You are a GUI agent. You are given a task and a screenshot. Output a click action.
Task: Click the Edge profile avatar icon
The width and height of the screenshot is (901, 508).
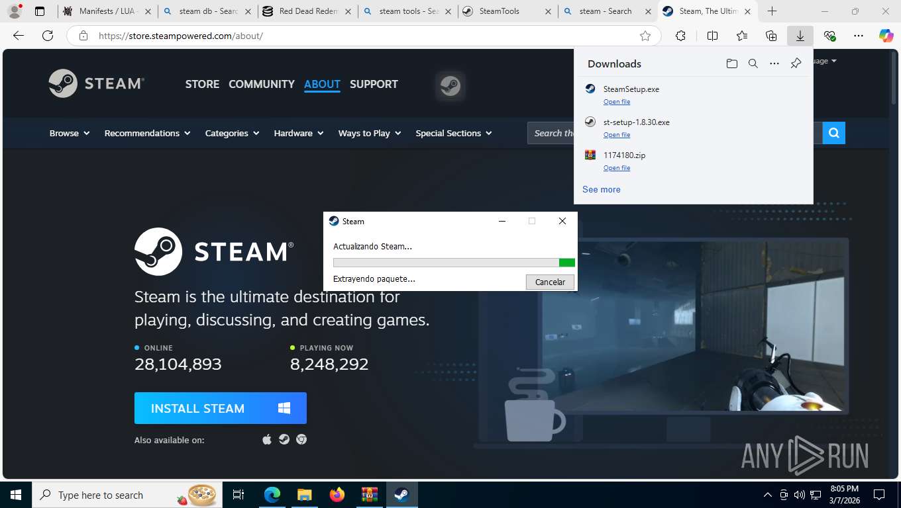pos(14,11)
